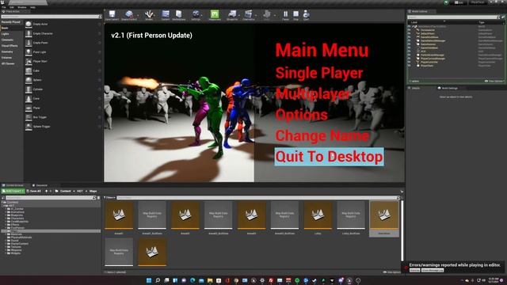Open View Options in World Outliner

[494, 81]
